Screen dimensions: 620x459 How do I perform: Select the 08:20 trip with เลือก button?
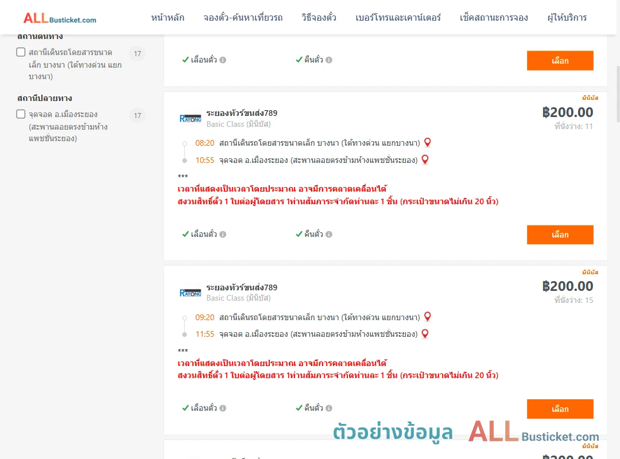click(x=560, y=235)
